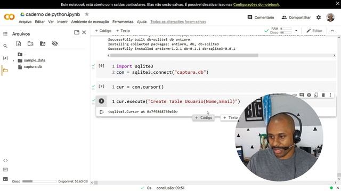Image resolution: width=341 pixels, height=191 pixels.
Task: Add a code cell with toolbar + Código
Action: [x=103, y=31]
